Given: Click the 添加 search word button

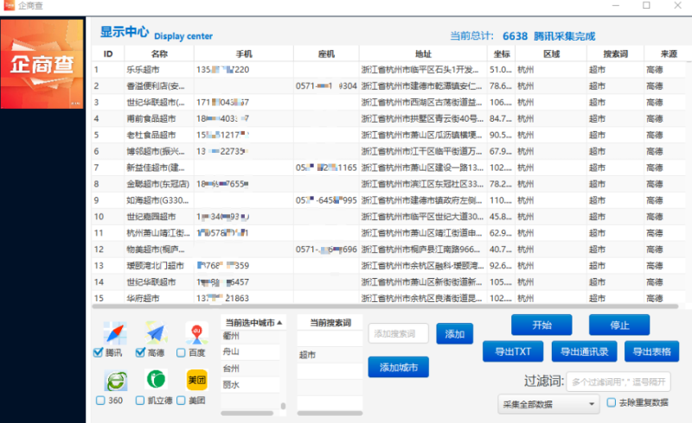Looking at the screenshot, I should click(x=455, y=333).
